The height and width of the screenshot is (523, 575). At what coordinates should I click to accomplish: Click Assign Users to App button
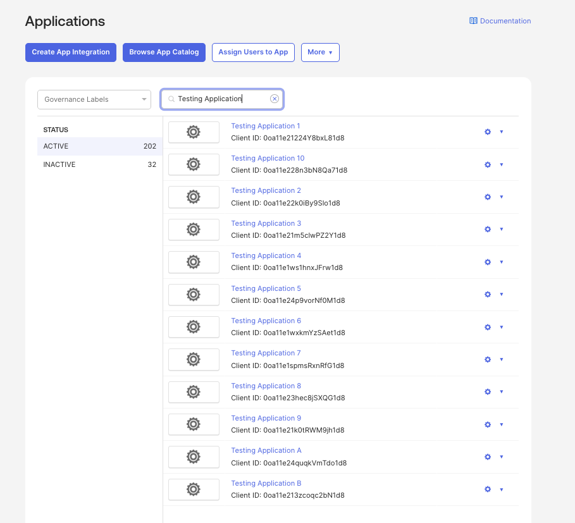(253, 52)
